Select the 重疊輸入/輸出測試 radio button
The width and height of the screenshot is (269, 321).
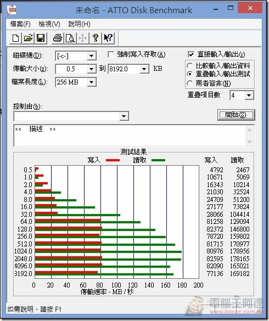(x=190, y=74)
